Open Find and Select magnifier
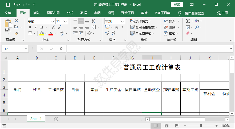The image size is (235, 129). [197, 27]
